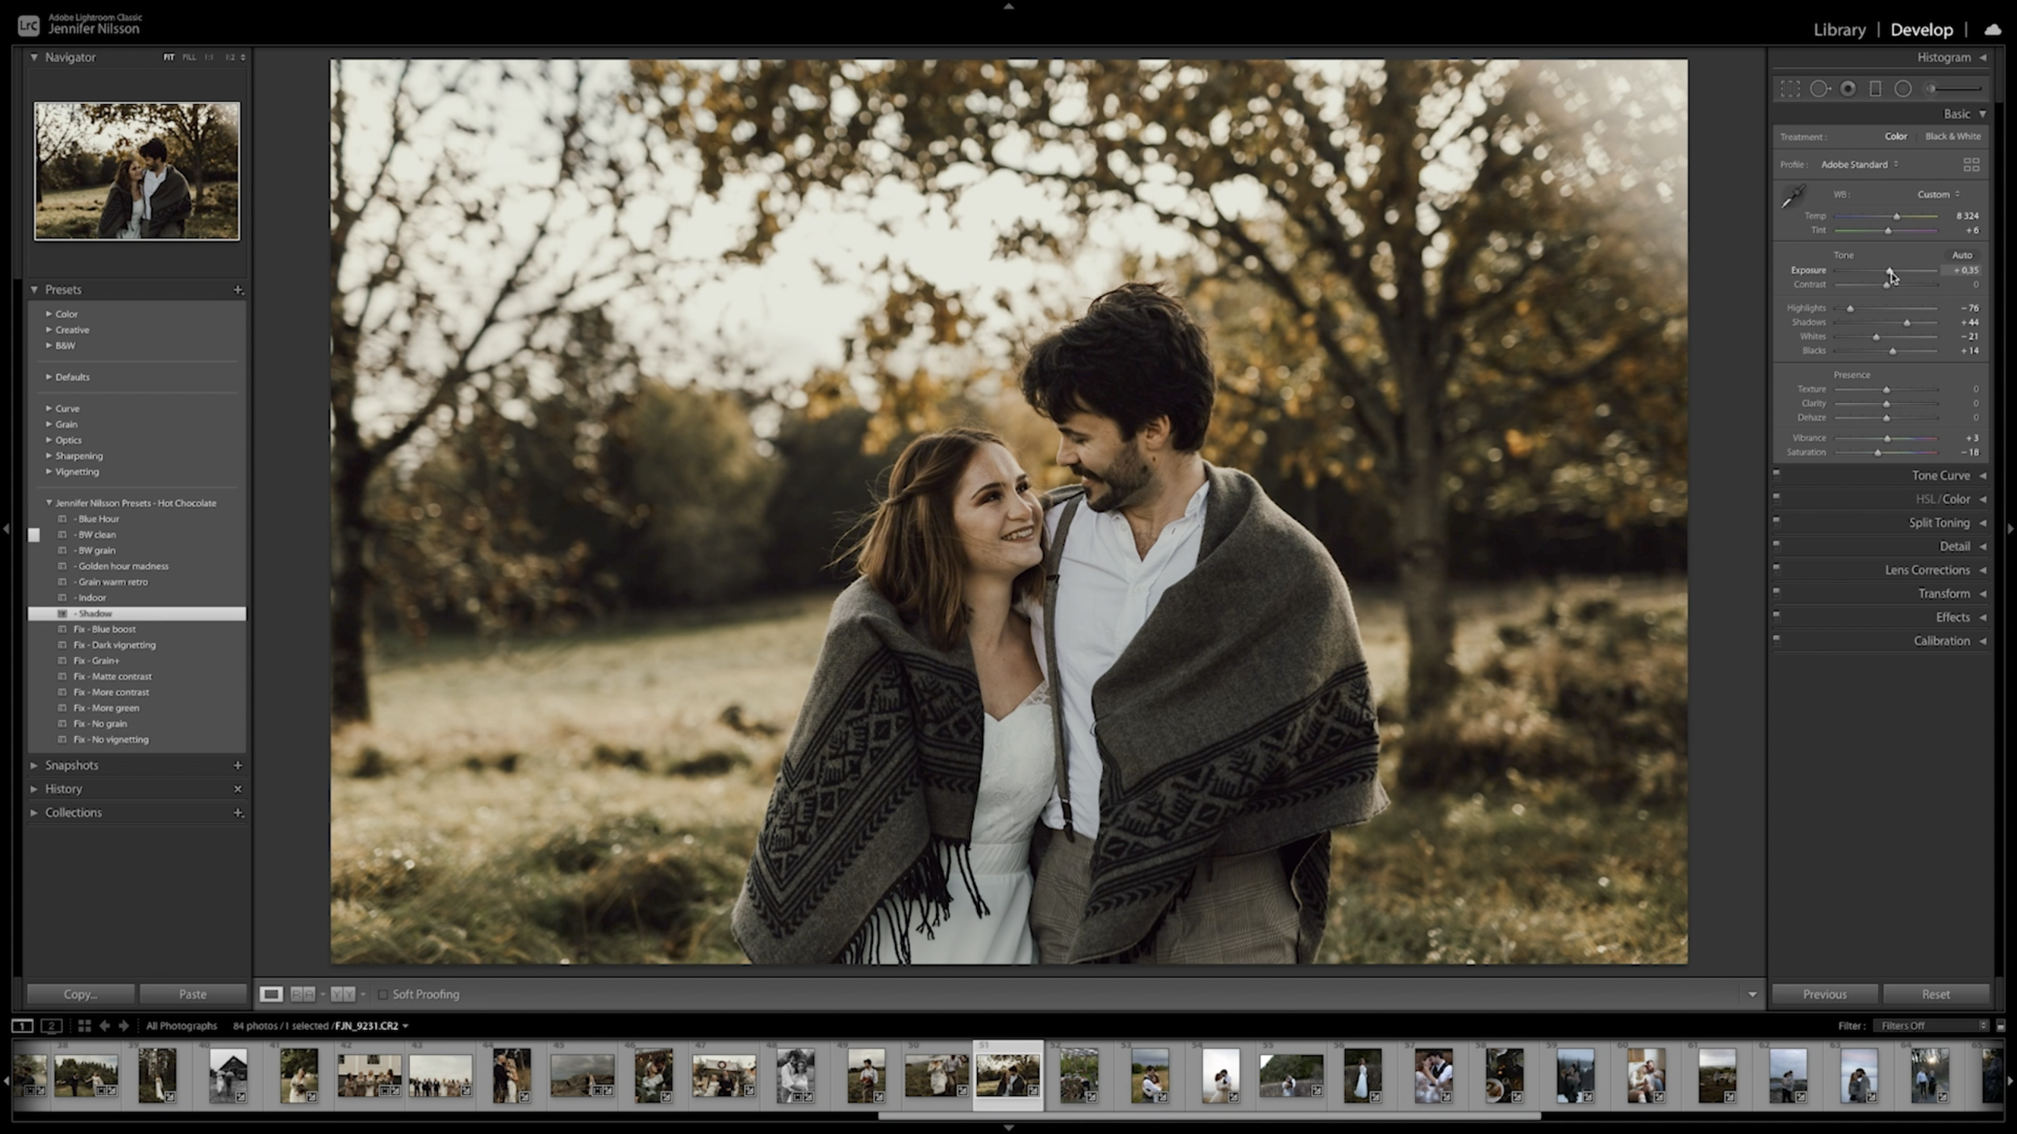Apply the Golden hour madness preset

[123, 566]
